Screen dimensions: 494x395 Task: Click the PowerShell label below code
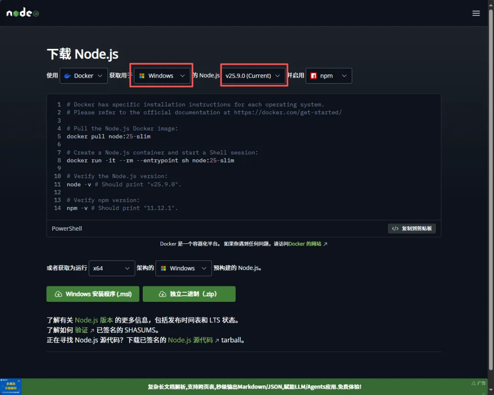tap(67, 229)
